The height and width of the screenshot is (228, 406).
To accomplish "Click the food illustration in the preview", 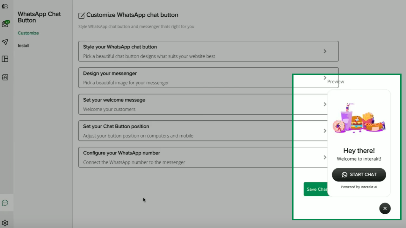I will coord(359,118).
